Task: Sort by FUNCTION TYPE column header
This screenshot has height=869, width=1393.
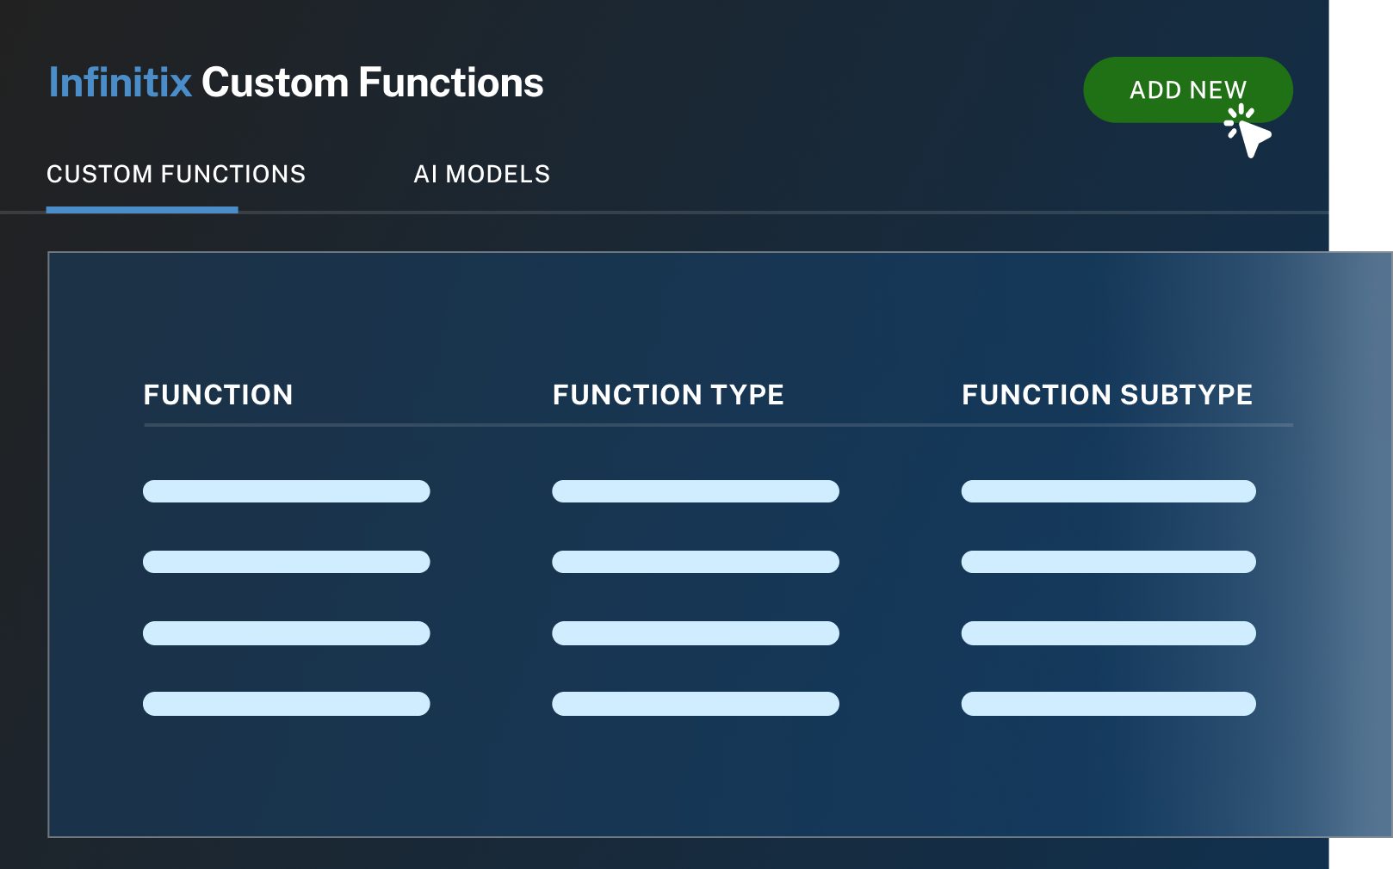Action: click(668, 394)
